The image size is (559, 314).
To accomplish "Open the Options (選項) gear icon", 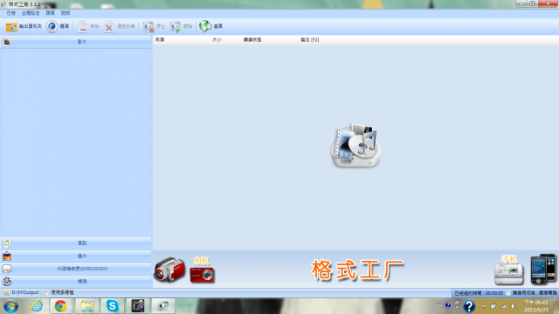I will coord(52,26).
